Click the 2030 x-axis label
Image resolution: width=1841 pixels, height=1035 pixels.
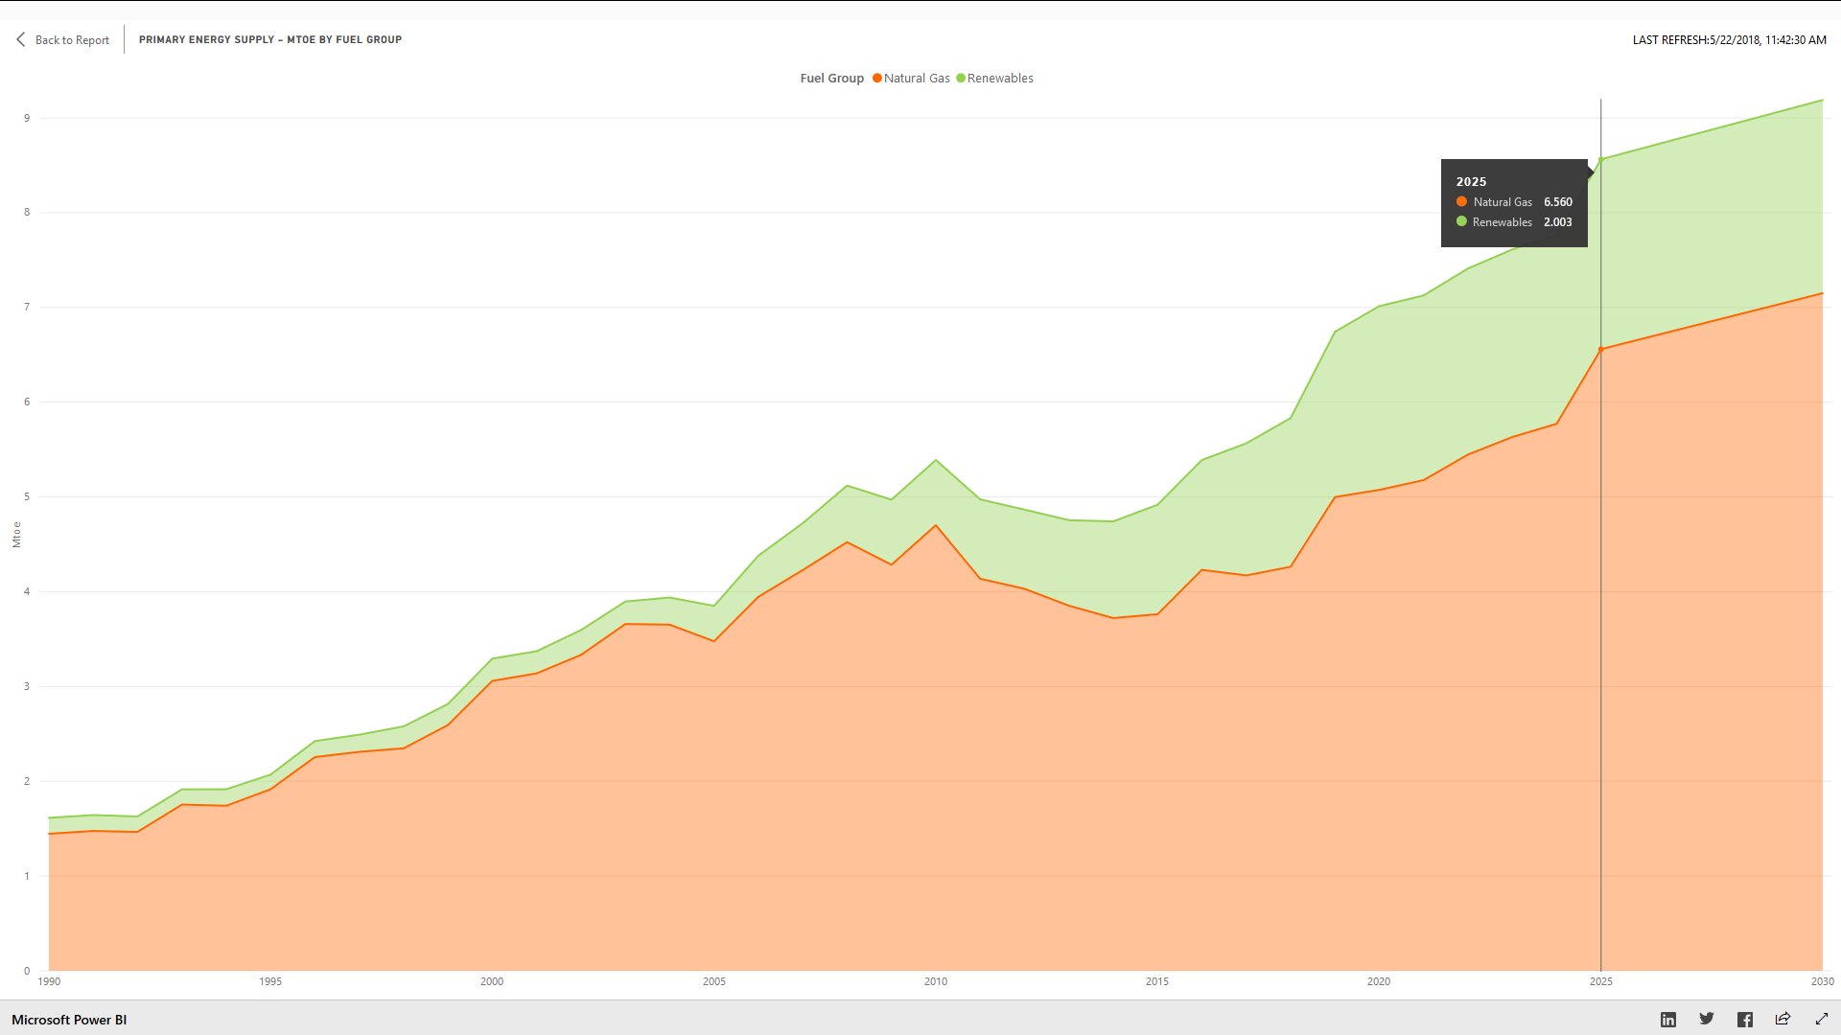tap(1821, 981)
